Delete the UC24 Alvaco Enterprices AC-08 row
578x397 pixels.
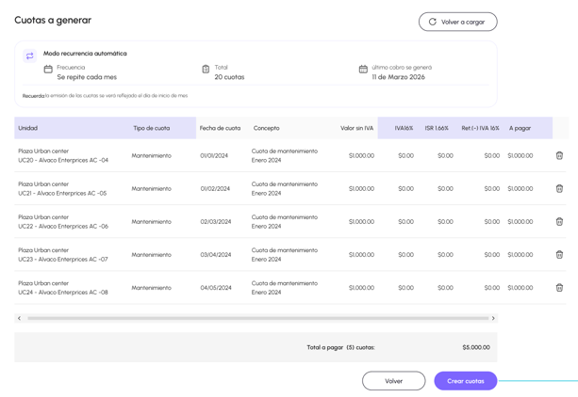559,287
